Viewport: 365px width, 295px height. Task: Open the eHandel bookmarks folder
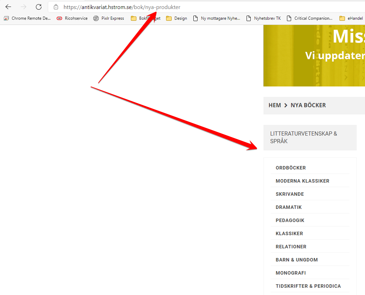point(351,18)
